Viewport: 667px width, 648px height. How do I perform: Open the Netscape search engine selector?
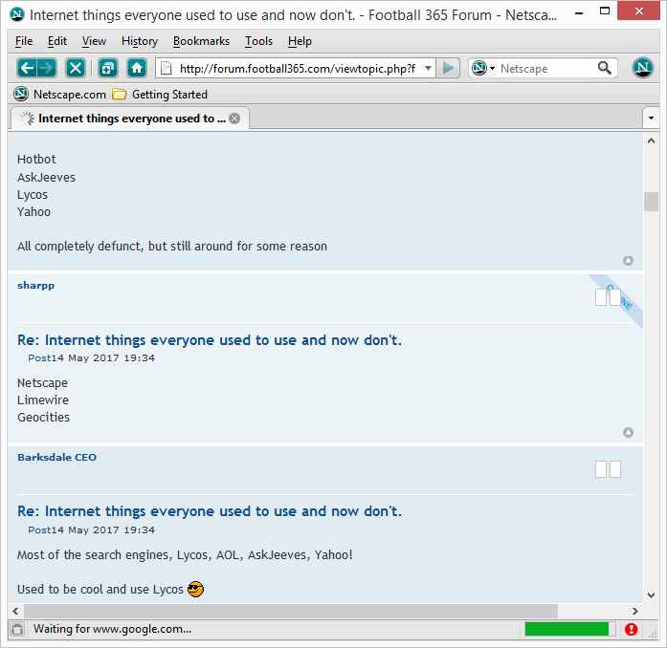click(483, 68)
